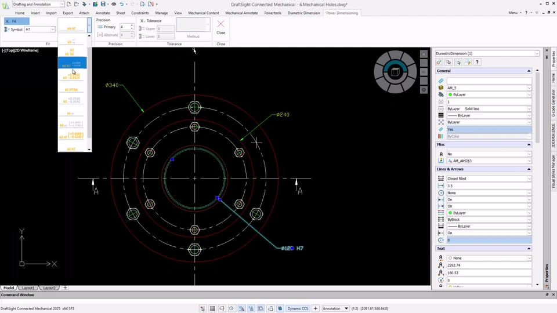Click the red Close X button
The width and height of the screenshot is (557, 313).
[x=220, y=24]
